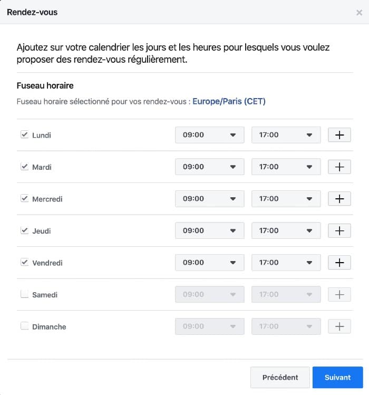Open Lundi start time dropdown
The height and width of the screenshot is (395, 369).
coord(209,135)
